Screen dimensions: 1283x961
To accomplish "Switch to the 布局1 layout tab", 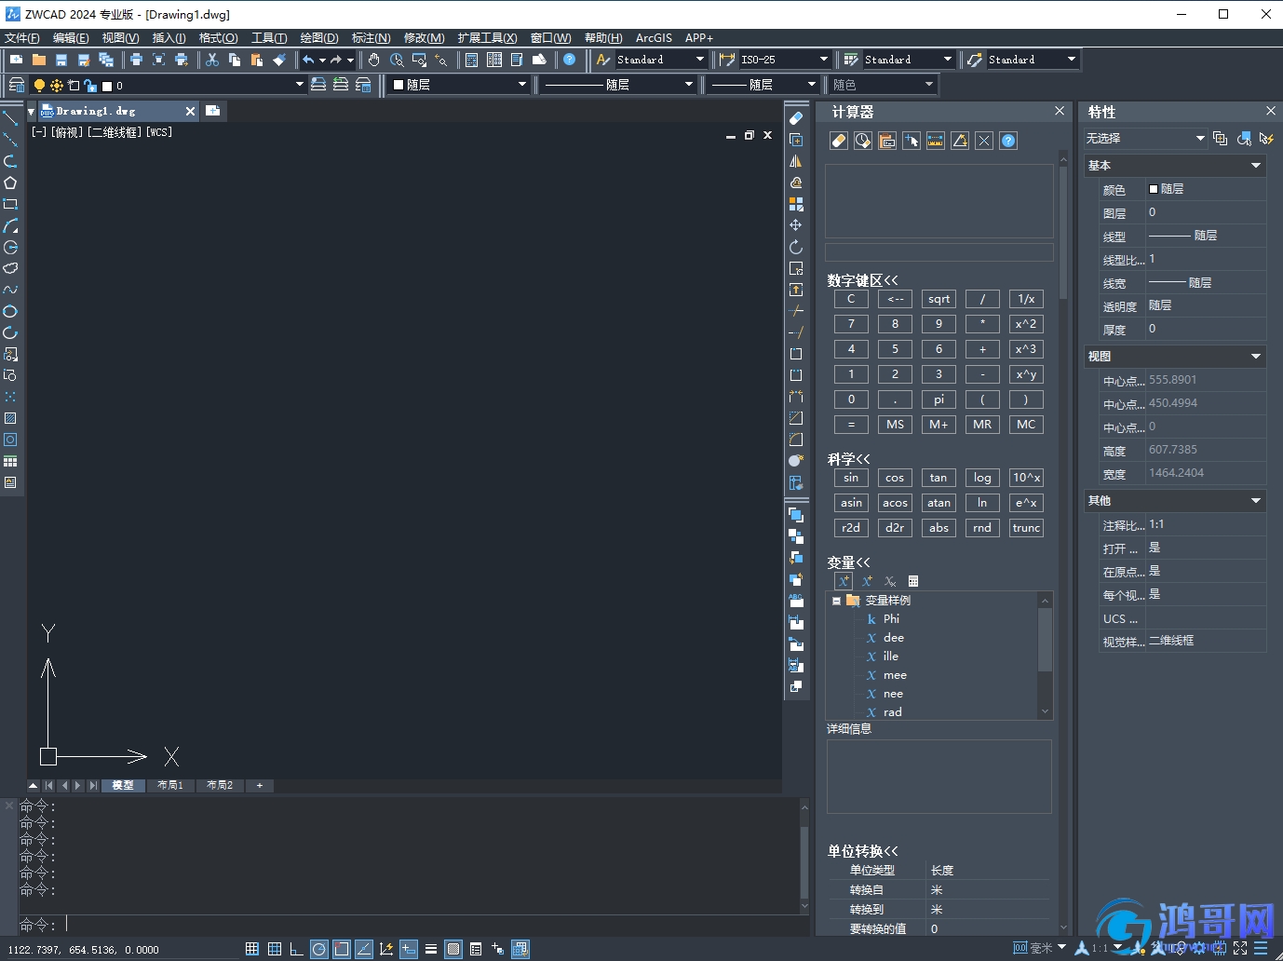I will pyautogui.click(x=170, y=786).
